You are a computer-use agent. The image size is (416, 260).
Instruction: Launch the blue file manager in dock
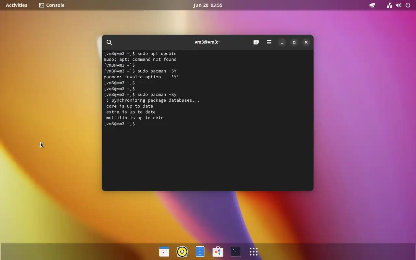point(200,252)
